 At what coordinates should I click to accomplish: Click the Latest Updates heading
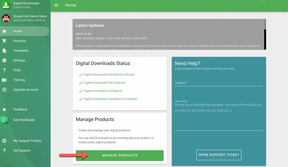pyautogui.click(x=90, y=26)
